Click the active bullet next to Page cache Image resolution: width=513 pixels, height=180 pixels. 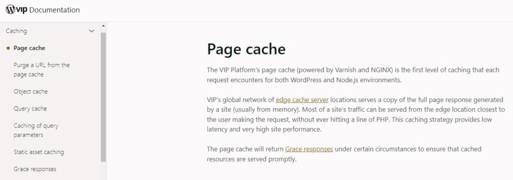click(8, 48)
